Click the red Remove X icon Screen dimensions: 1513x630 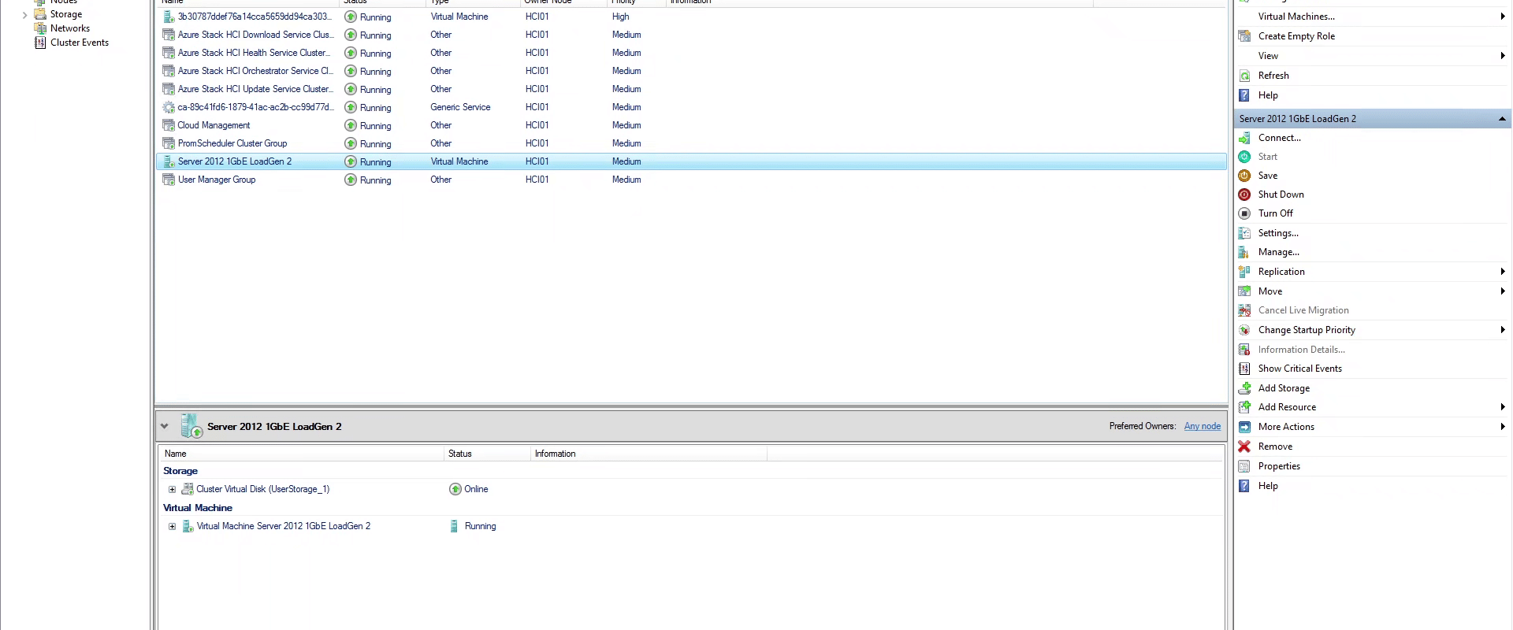(1244, 447)
